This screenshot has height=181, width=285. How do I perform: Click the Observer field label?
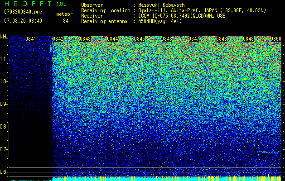click(92, 5)
